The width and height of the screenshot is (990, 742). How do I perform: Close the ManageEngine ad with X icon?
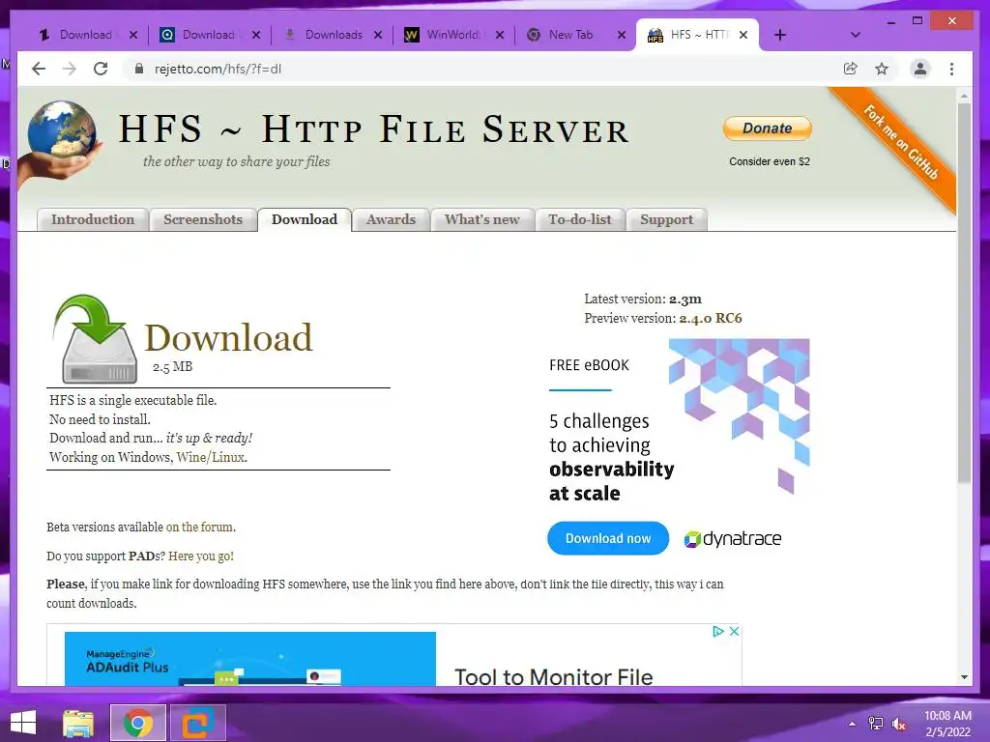(x=735, y=631)
